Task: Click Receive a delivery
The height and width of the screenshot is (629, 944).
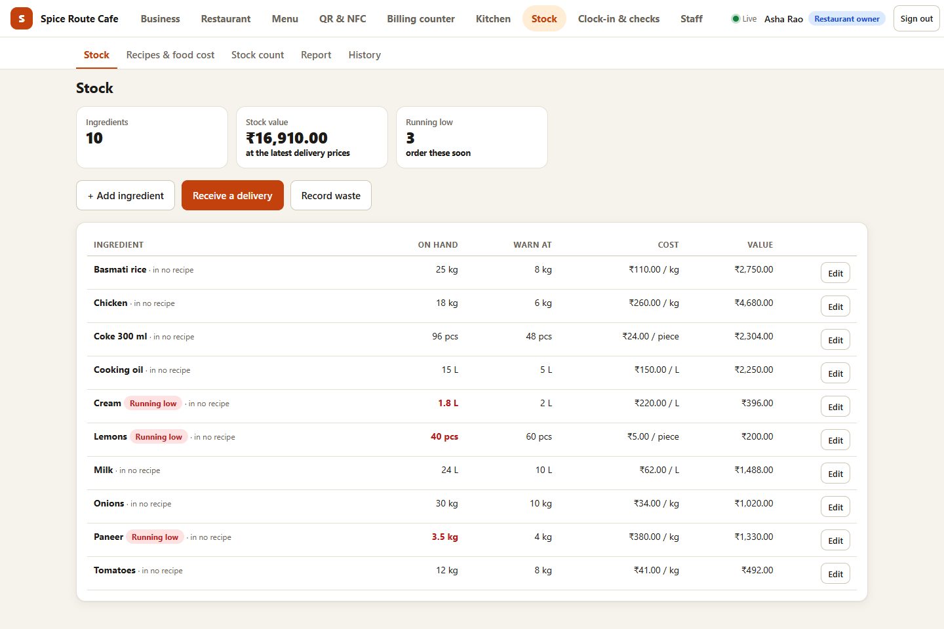Action: click(x=233, y=195)
